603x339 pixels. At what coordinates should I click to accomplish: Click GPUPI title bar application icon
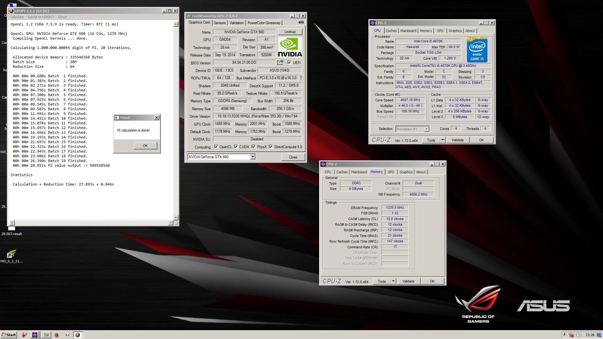coord(11,11)
